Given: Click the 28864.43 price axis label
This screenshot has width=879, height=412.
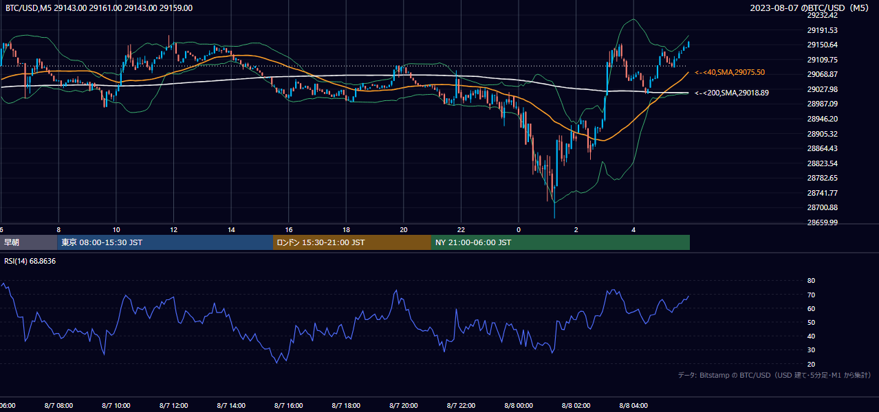Looking at the screenshot, I should point(822,148).
